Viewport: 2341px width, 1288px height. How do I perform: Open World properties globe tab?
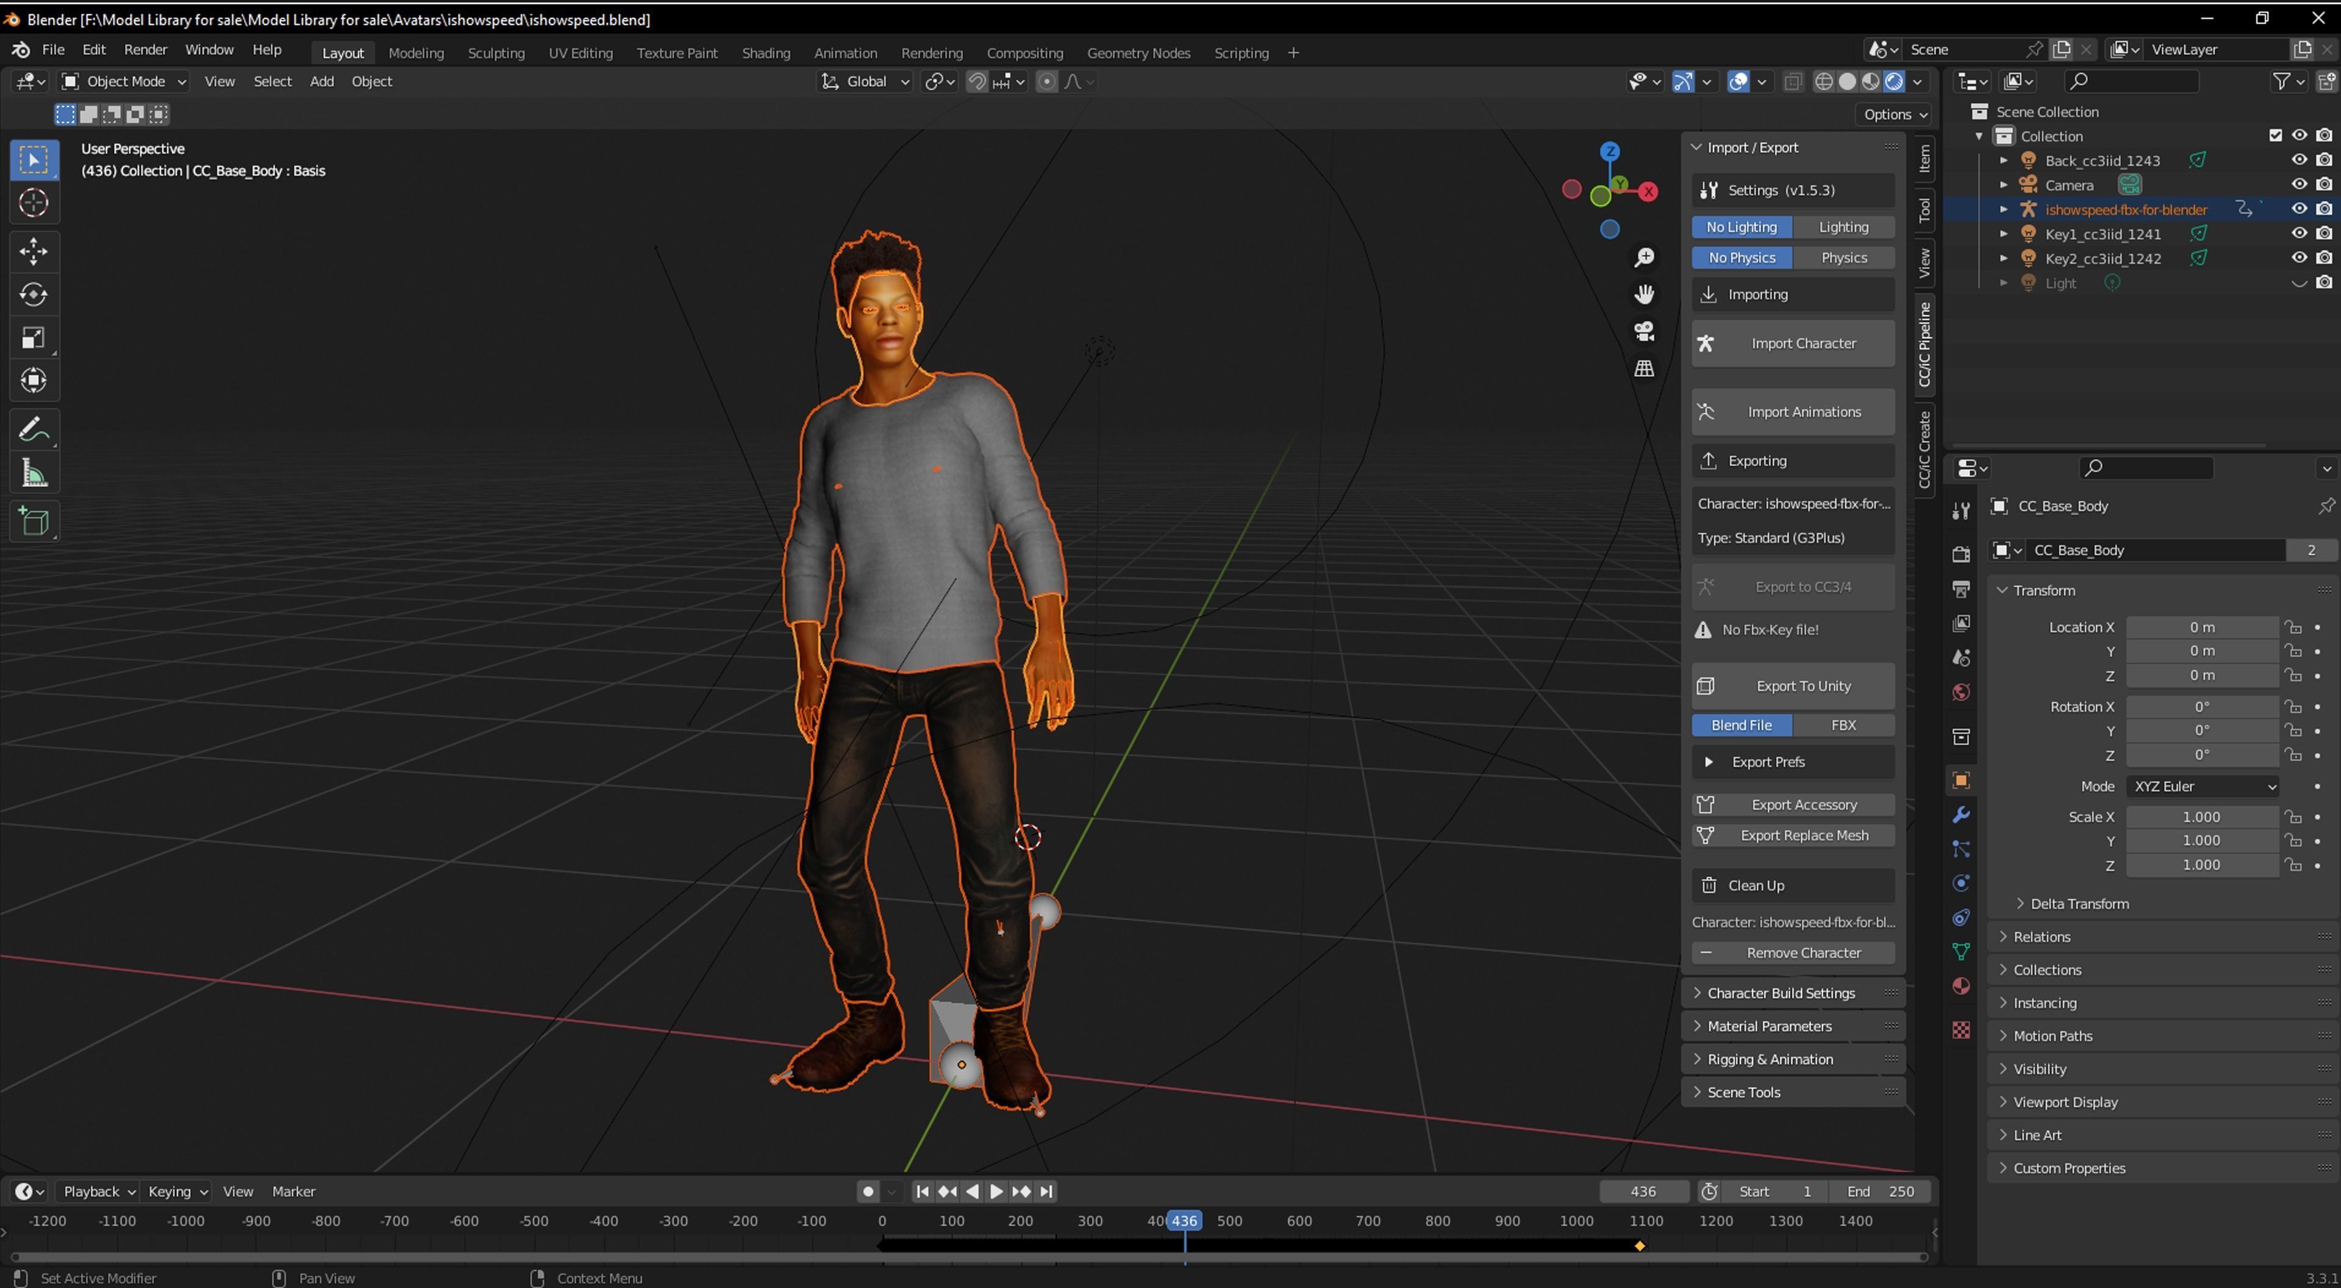pyautogui.click(x=1961, y=693)
